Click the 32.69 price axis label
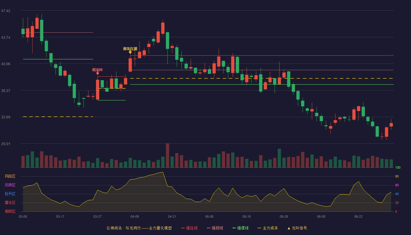The image size is (411, 235). pyautogui.click(x=6, y=117)
